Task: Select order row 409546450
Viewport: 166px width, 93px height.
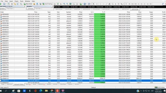Action: 83,14
